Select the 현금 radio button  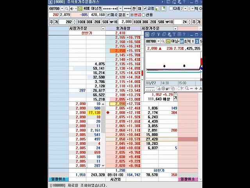[132, 15]
